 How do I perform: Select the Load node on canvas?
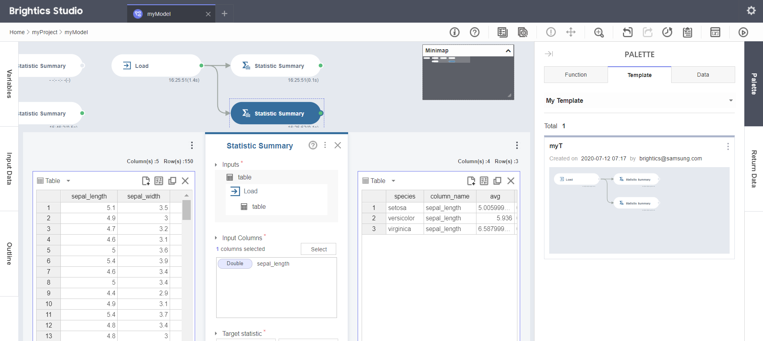coord(157,66)
